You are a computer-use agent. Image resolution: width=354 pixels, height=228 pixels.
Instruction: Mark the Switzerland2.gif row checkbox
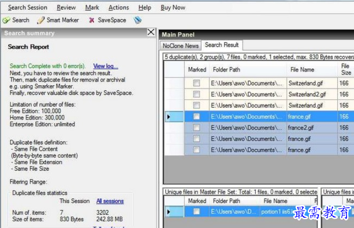196,94
